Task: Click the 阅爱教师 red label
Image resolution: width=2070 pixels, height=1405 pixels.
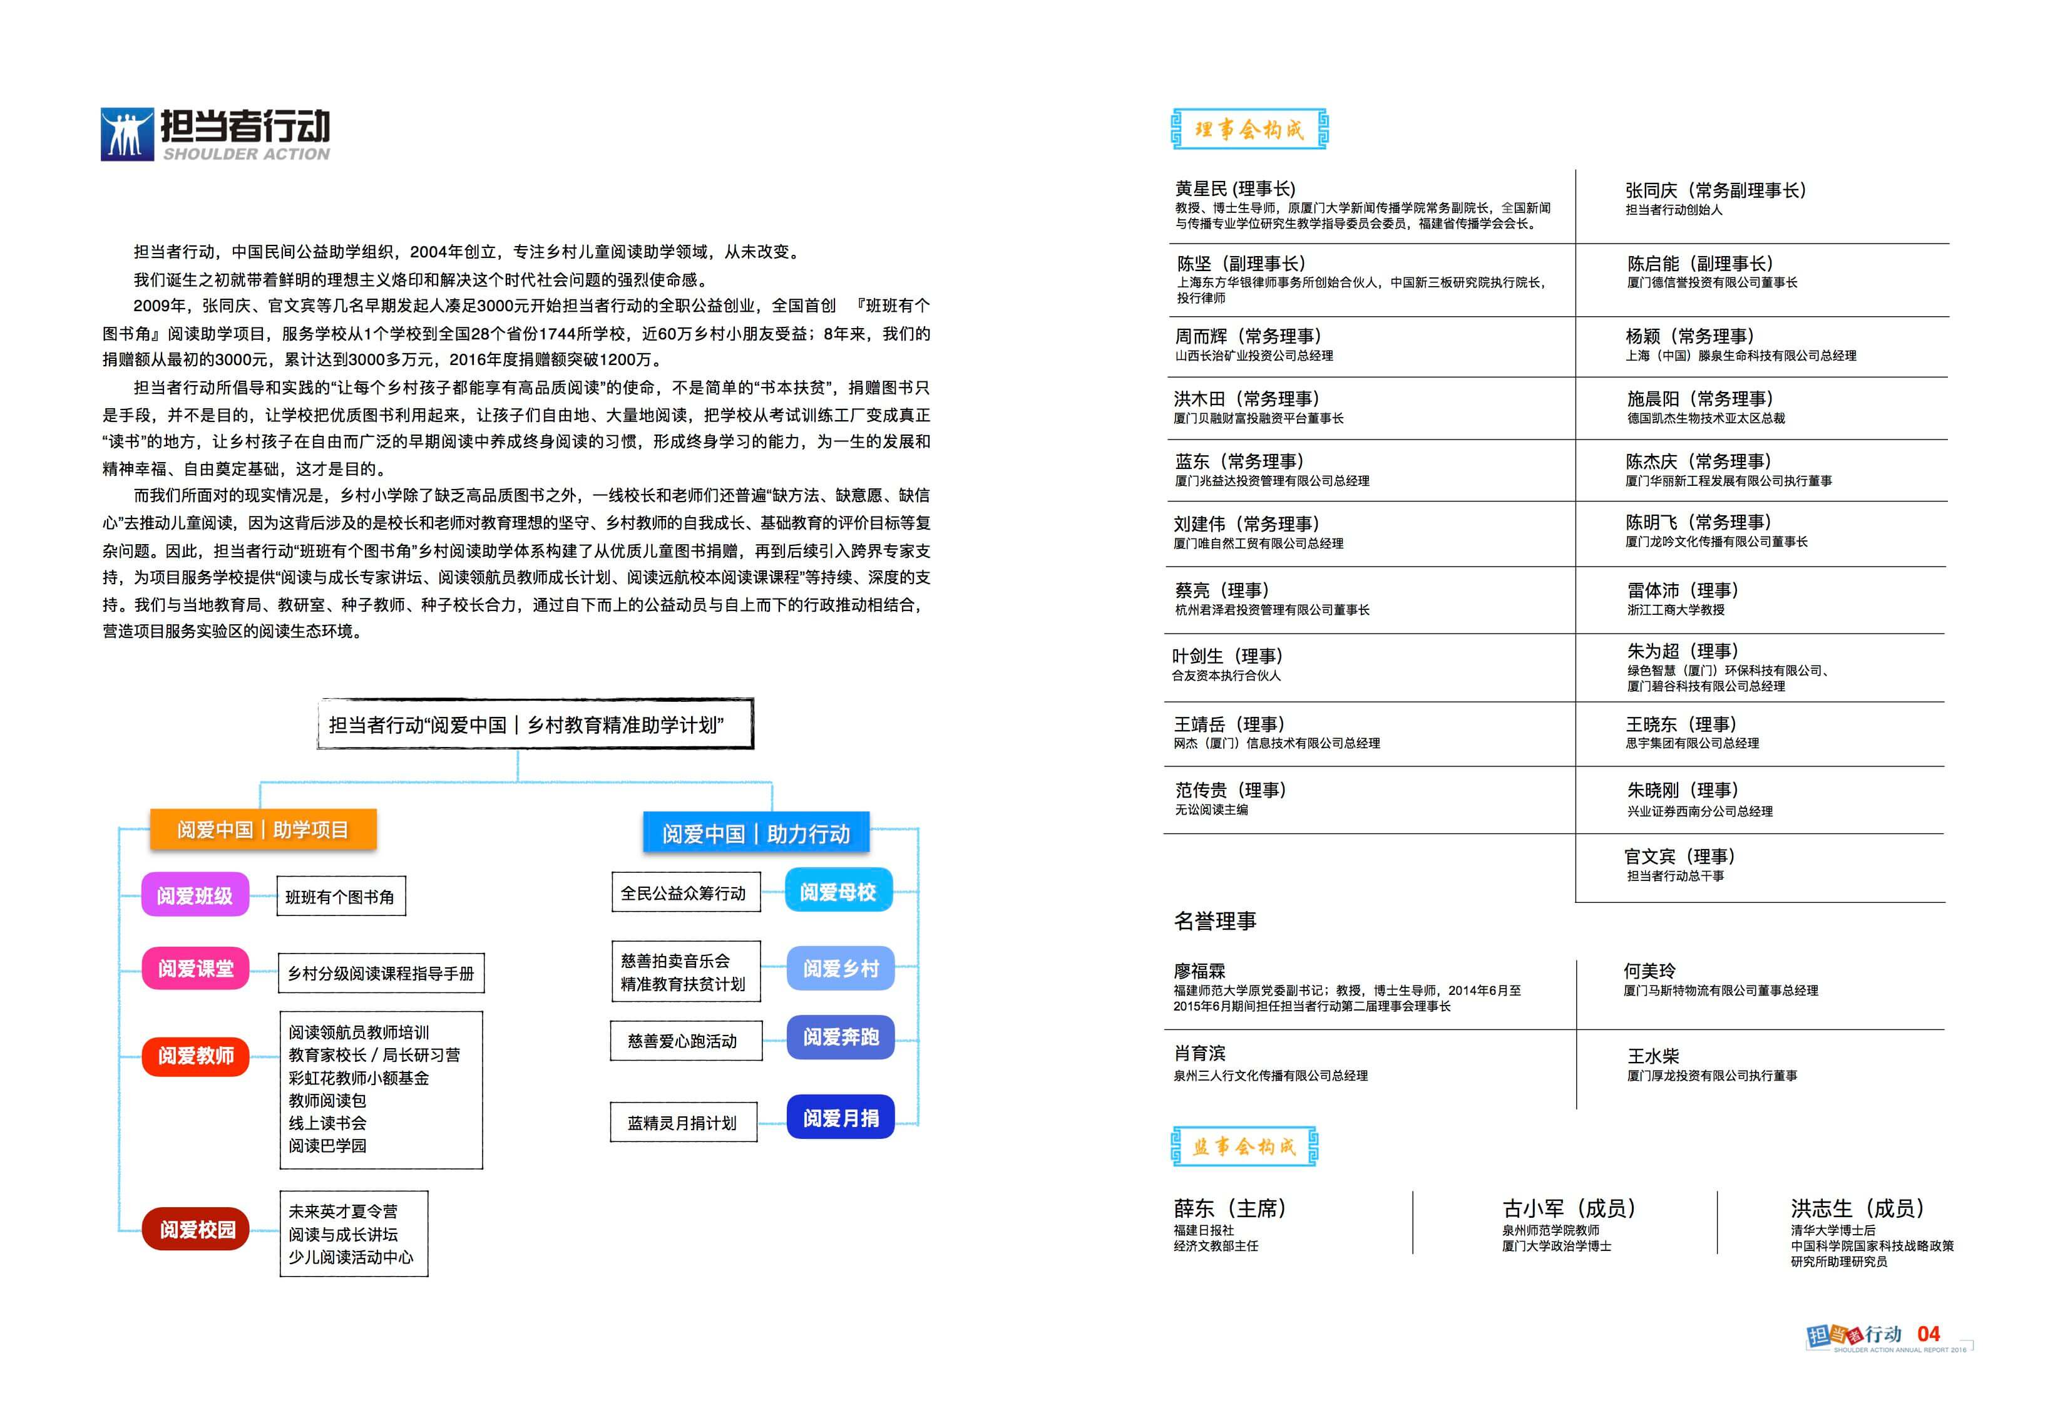Action: (x=195, y=1056)
